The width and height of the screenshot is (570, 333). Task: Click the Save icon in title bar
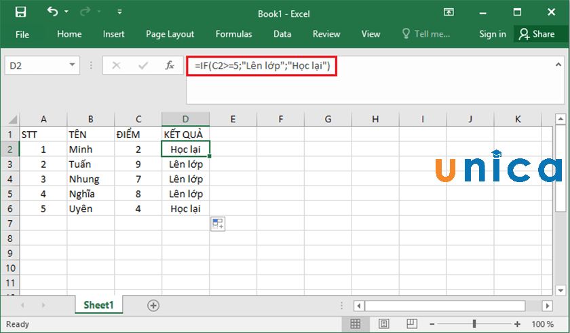click(20, 13)
